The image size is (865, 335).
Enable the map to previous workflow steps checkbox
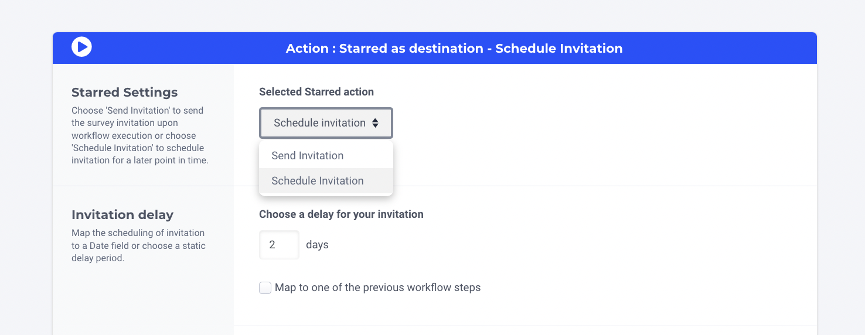[265, 288]
